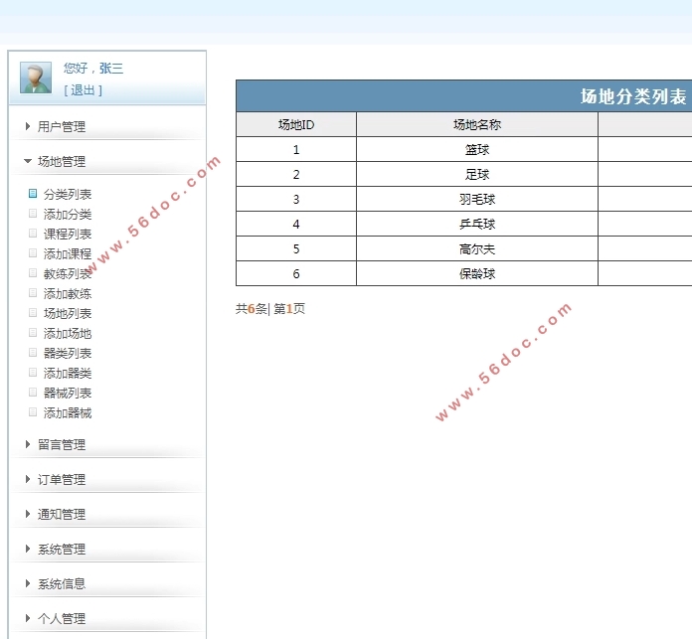Open the 系统信息 section
Image resolution: width=692 pixels, height=639 pixels.
click(x=62, y=583)
